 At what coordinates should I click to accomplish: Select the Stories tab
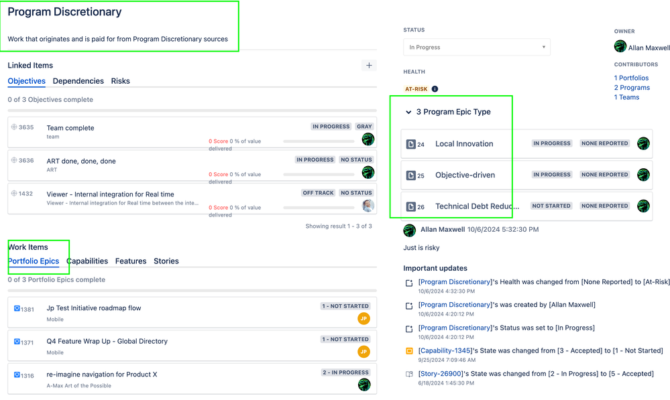click(166, 261)
